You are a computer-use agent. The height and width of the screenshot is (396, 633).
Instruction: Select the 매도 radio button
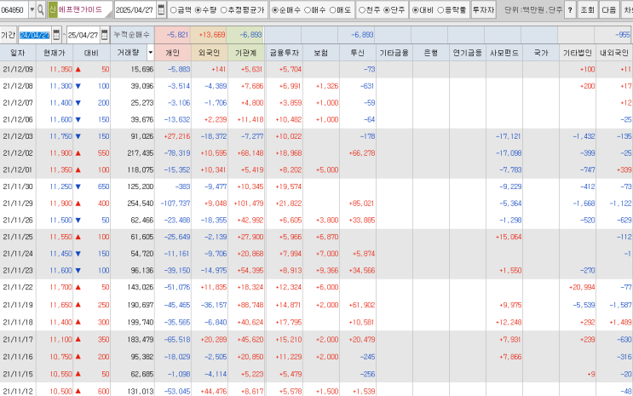(x=332, y=10)
